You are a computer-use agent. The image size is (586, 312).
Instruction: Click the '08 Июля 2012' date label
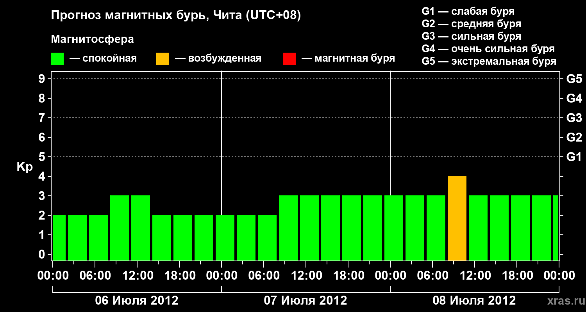[474, 301]
